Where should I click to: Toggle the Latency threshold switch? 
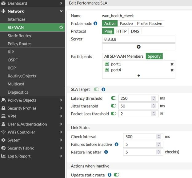[x=114, y=98]
